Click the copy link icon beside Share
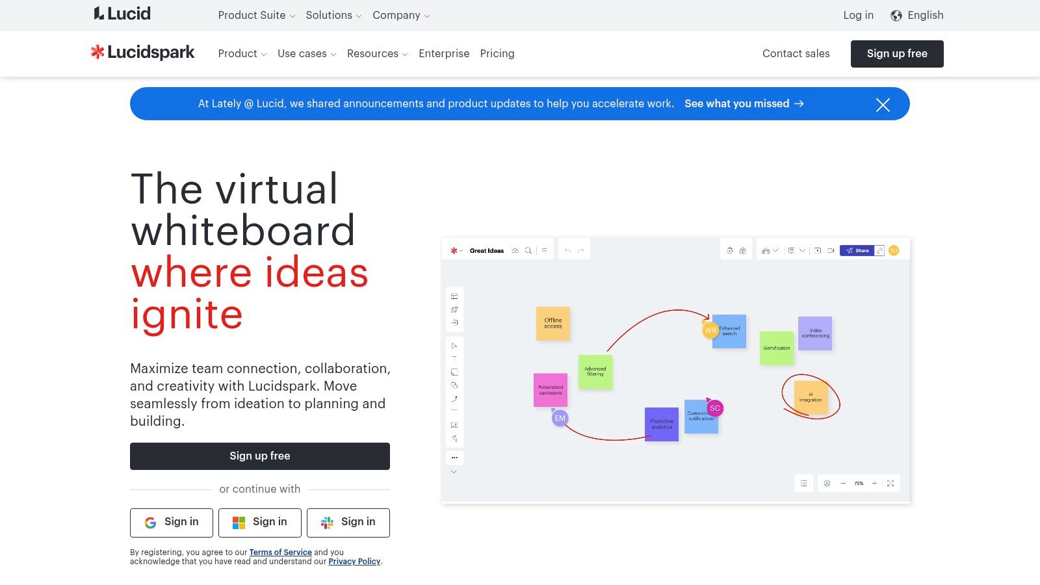Viewport: 1040px width, 585px height. point(879,250)
